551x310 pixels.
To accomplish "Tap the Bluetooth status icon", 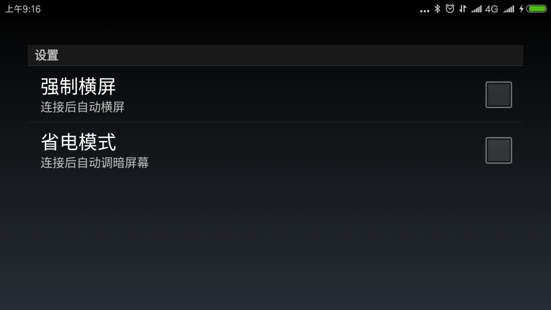I will tap(437, 8).
